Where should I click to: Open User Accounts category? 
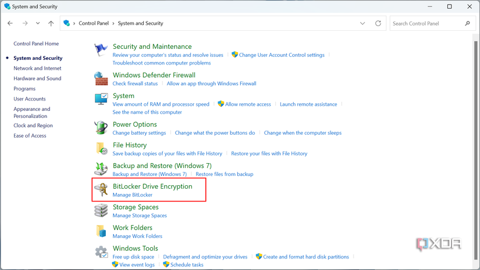tap(30, 99)
